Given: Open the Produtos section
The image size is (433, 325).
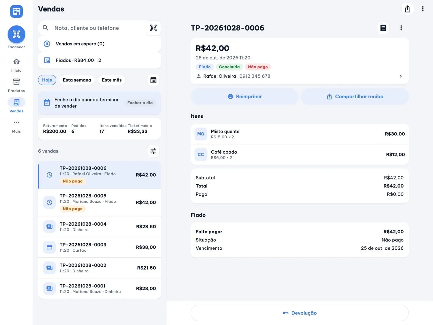Looking at the screenshot, I should click(16, 86).
